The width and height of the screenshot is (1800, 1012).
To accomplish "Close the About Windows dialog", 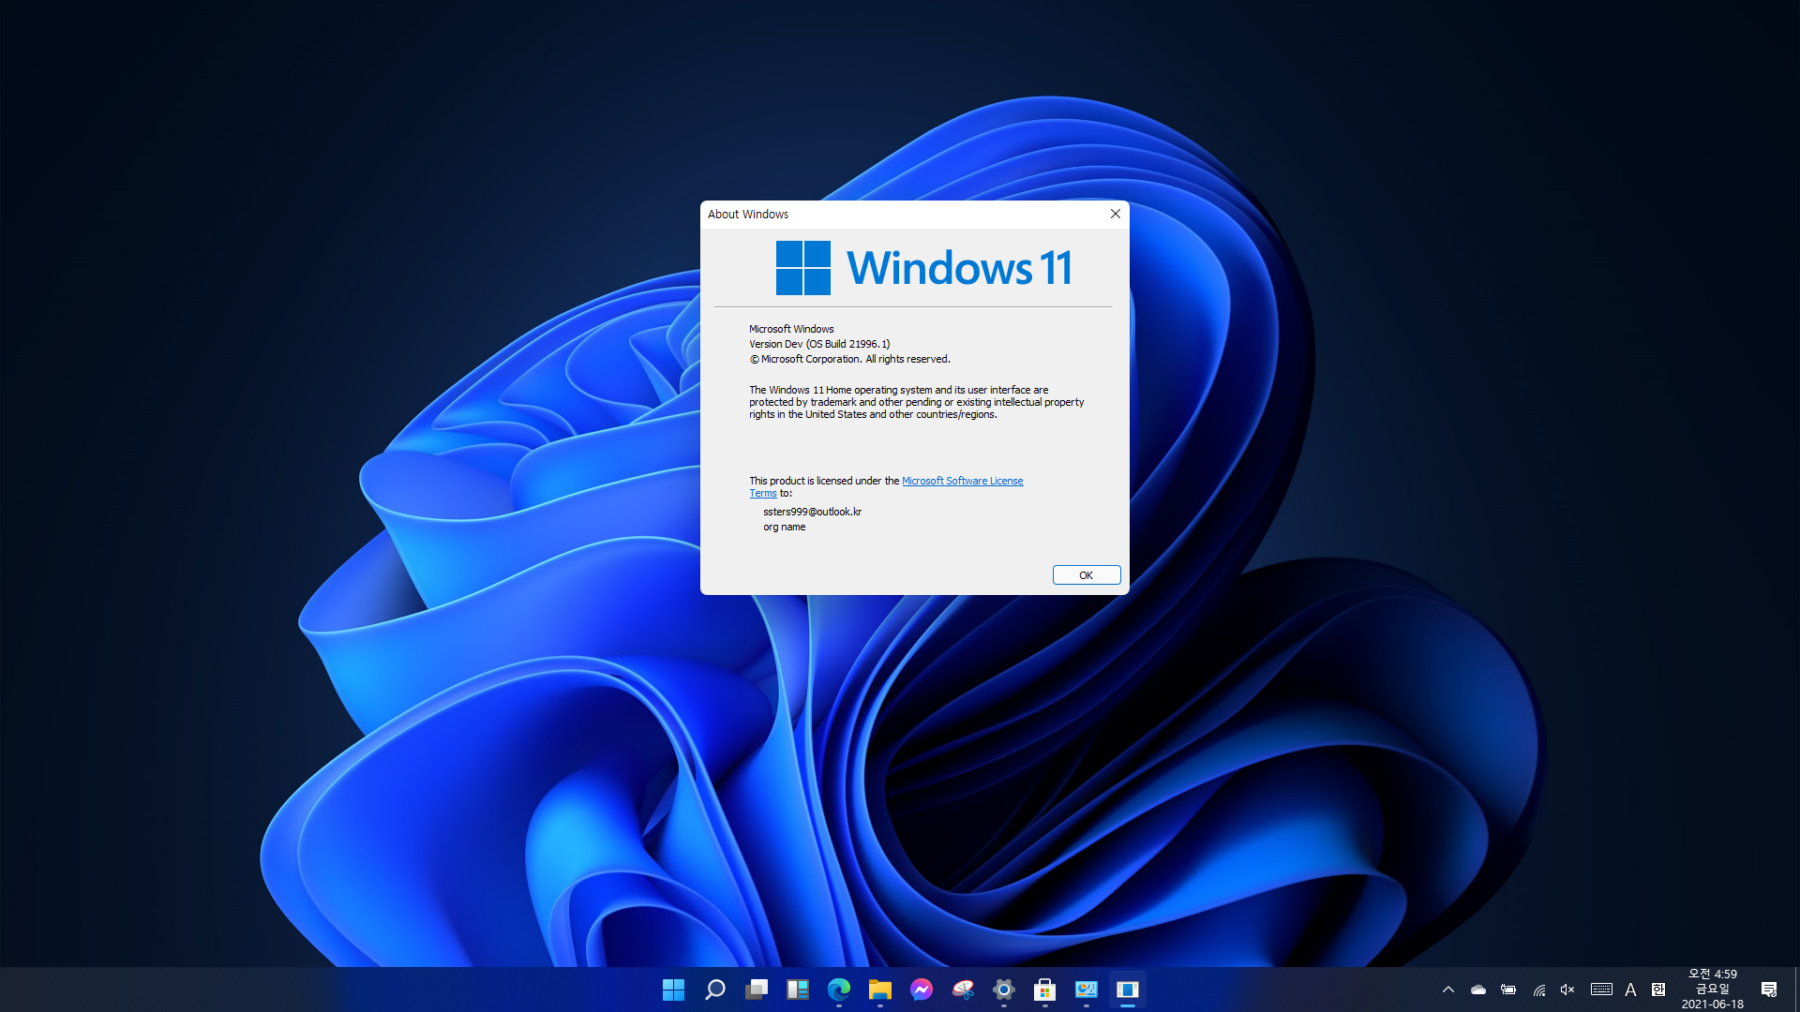I will [x=1115, y=214].
